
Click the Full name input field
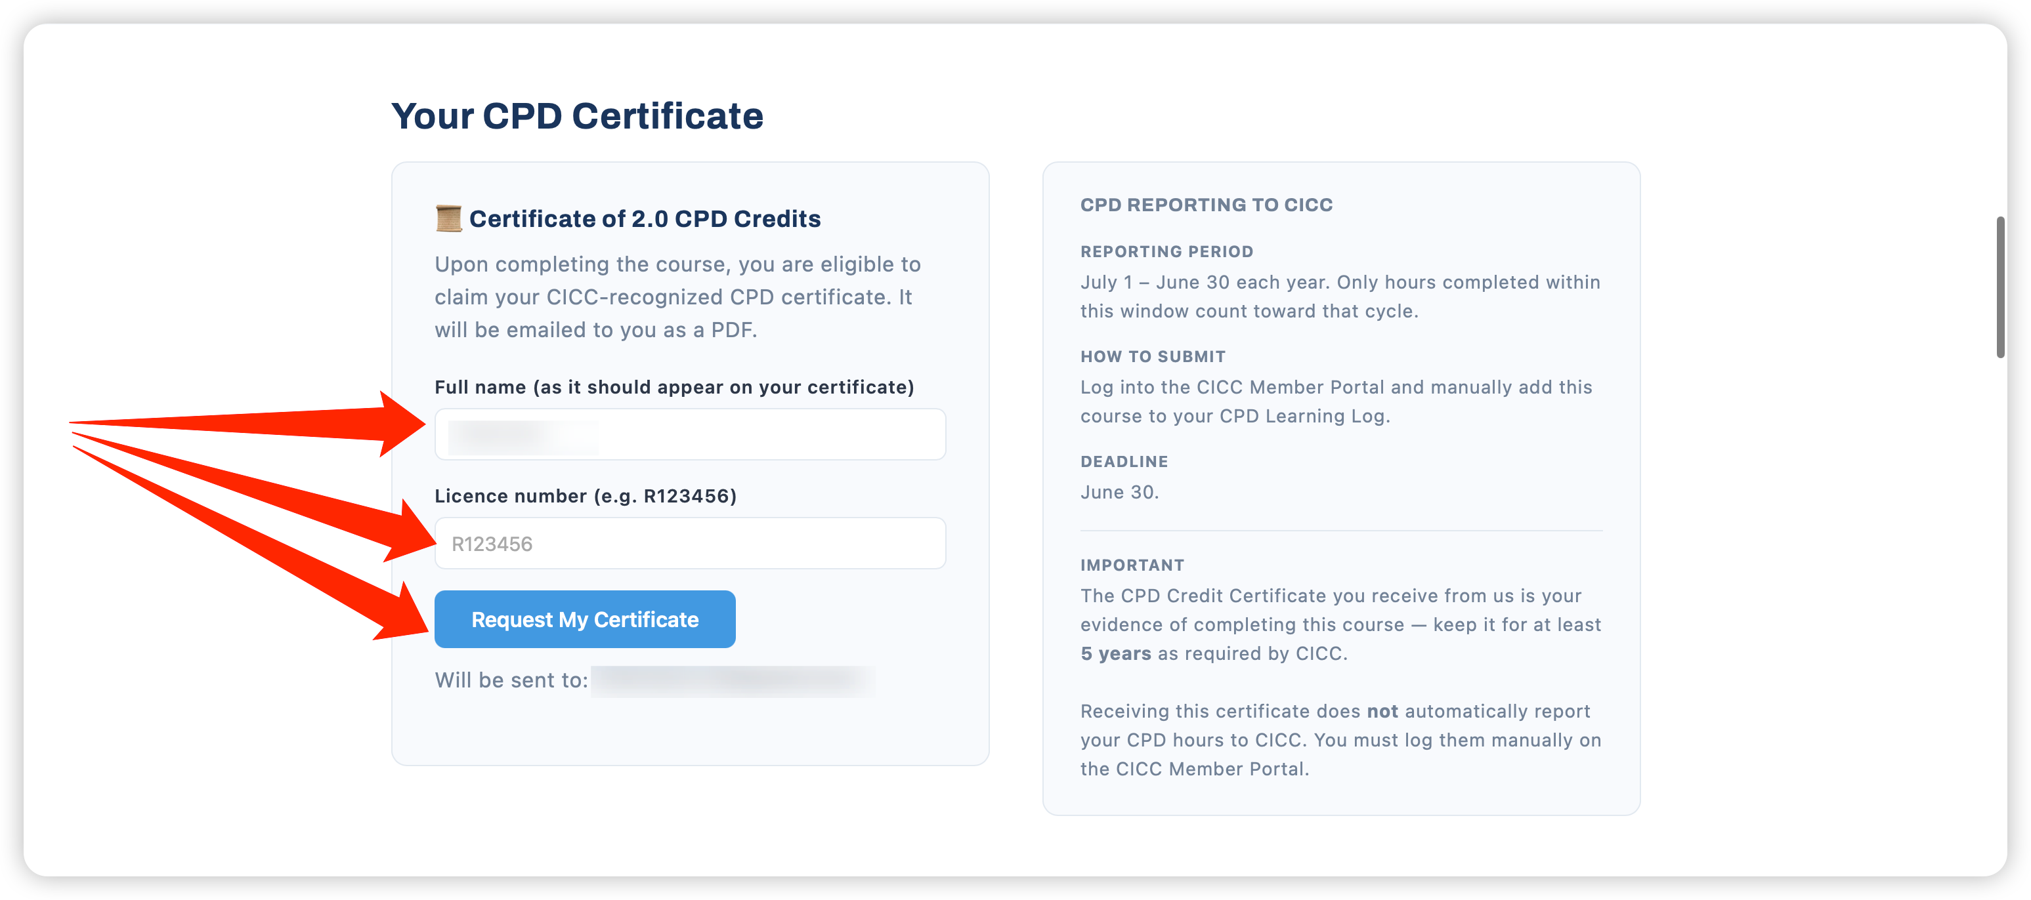tap(690, 434)
